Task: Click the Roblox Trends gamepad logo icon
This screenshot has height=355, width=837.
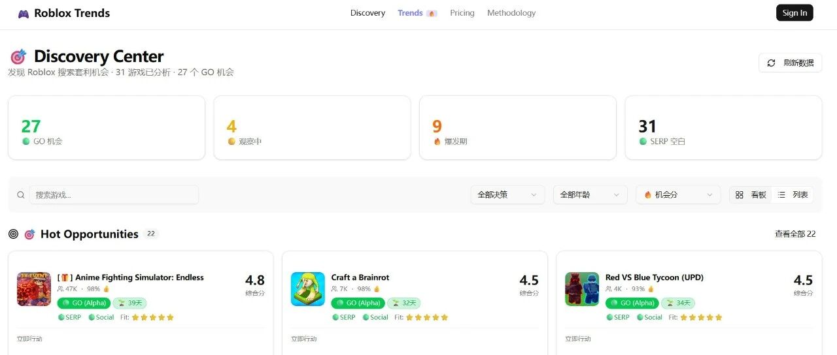Action: 24,13
